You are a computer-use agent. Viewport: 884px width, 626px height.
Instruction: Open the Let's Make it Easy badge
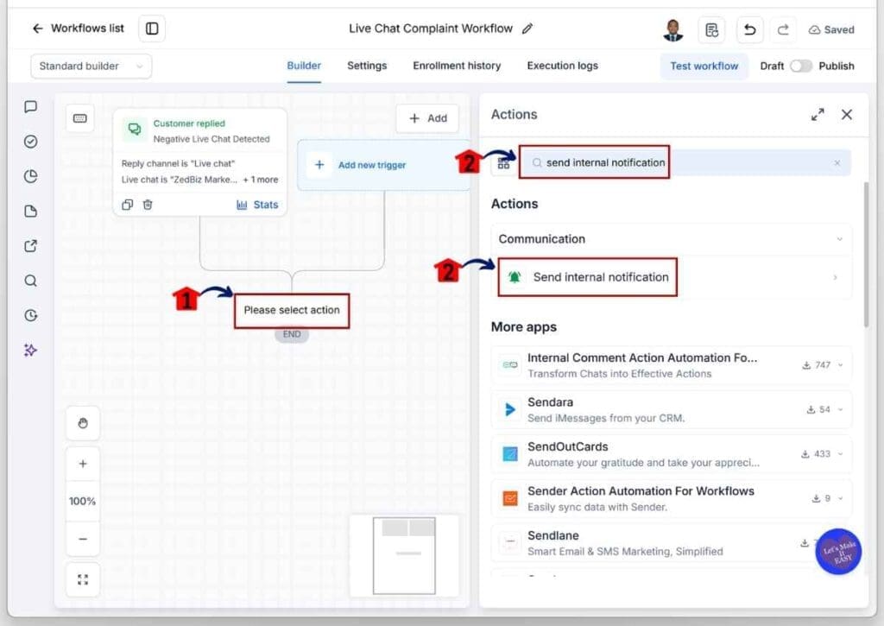pyautogui.click(x=838, y=552)
